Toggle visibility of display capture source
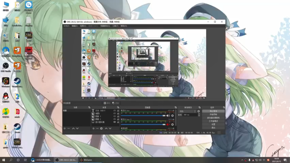Viewport: 290px width, 163px height. click(x=115, y=122)
